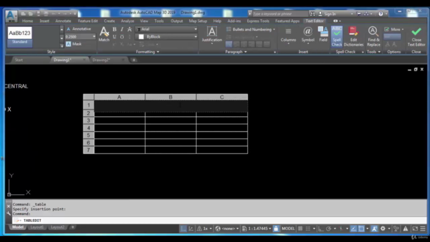This screenshot has width=430, height=242.
Task: Click the Open file icon in quick access toolbar
Action: [x=30, y=13]
